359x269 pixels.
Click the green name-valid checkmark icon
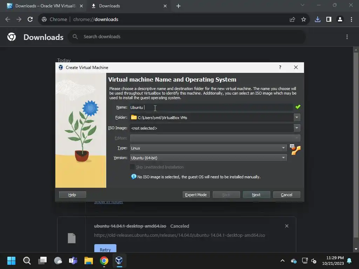coord(298,107)
